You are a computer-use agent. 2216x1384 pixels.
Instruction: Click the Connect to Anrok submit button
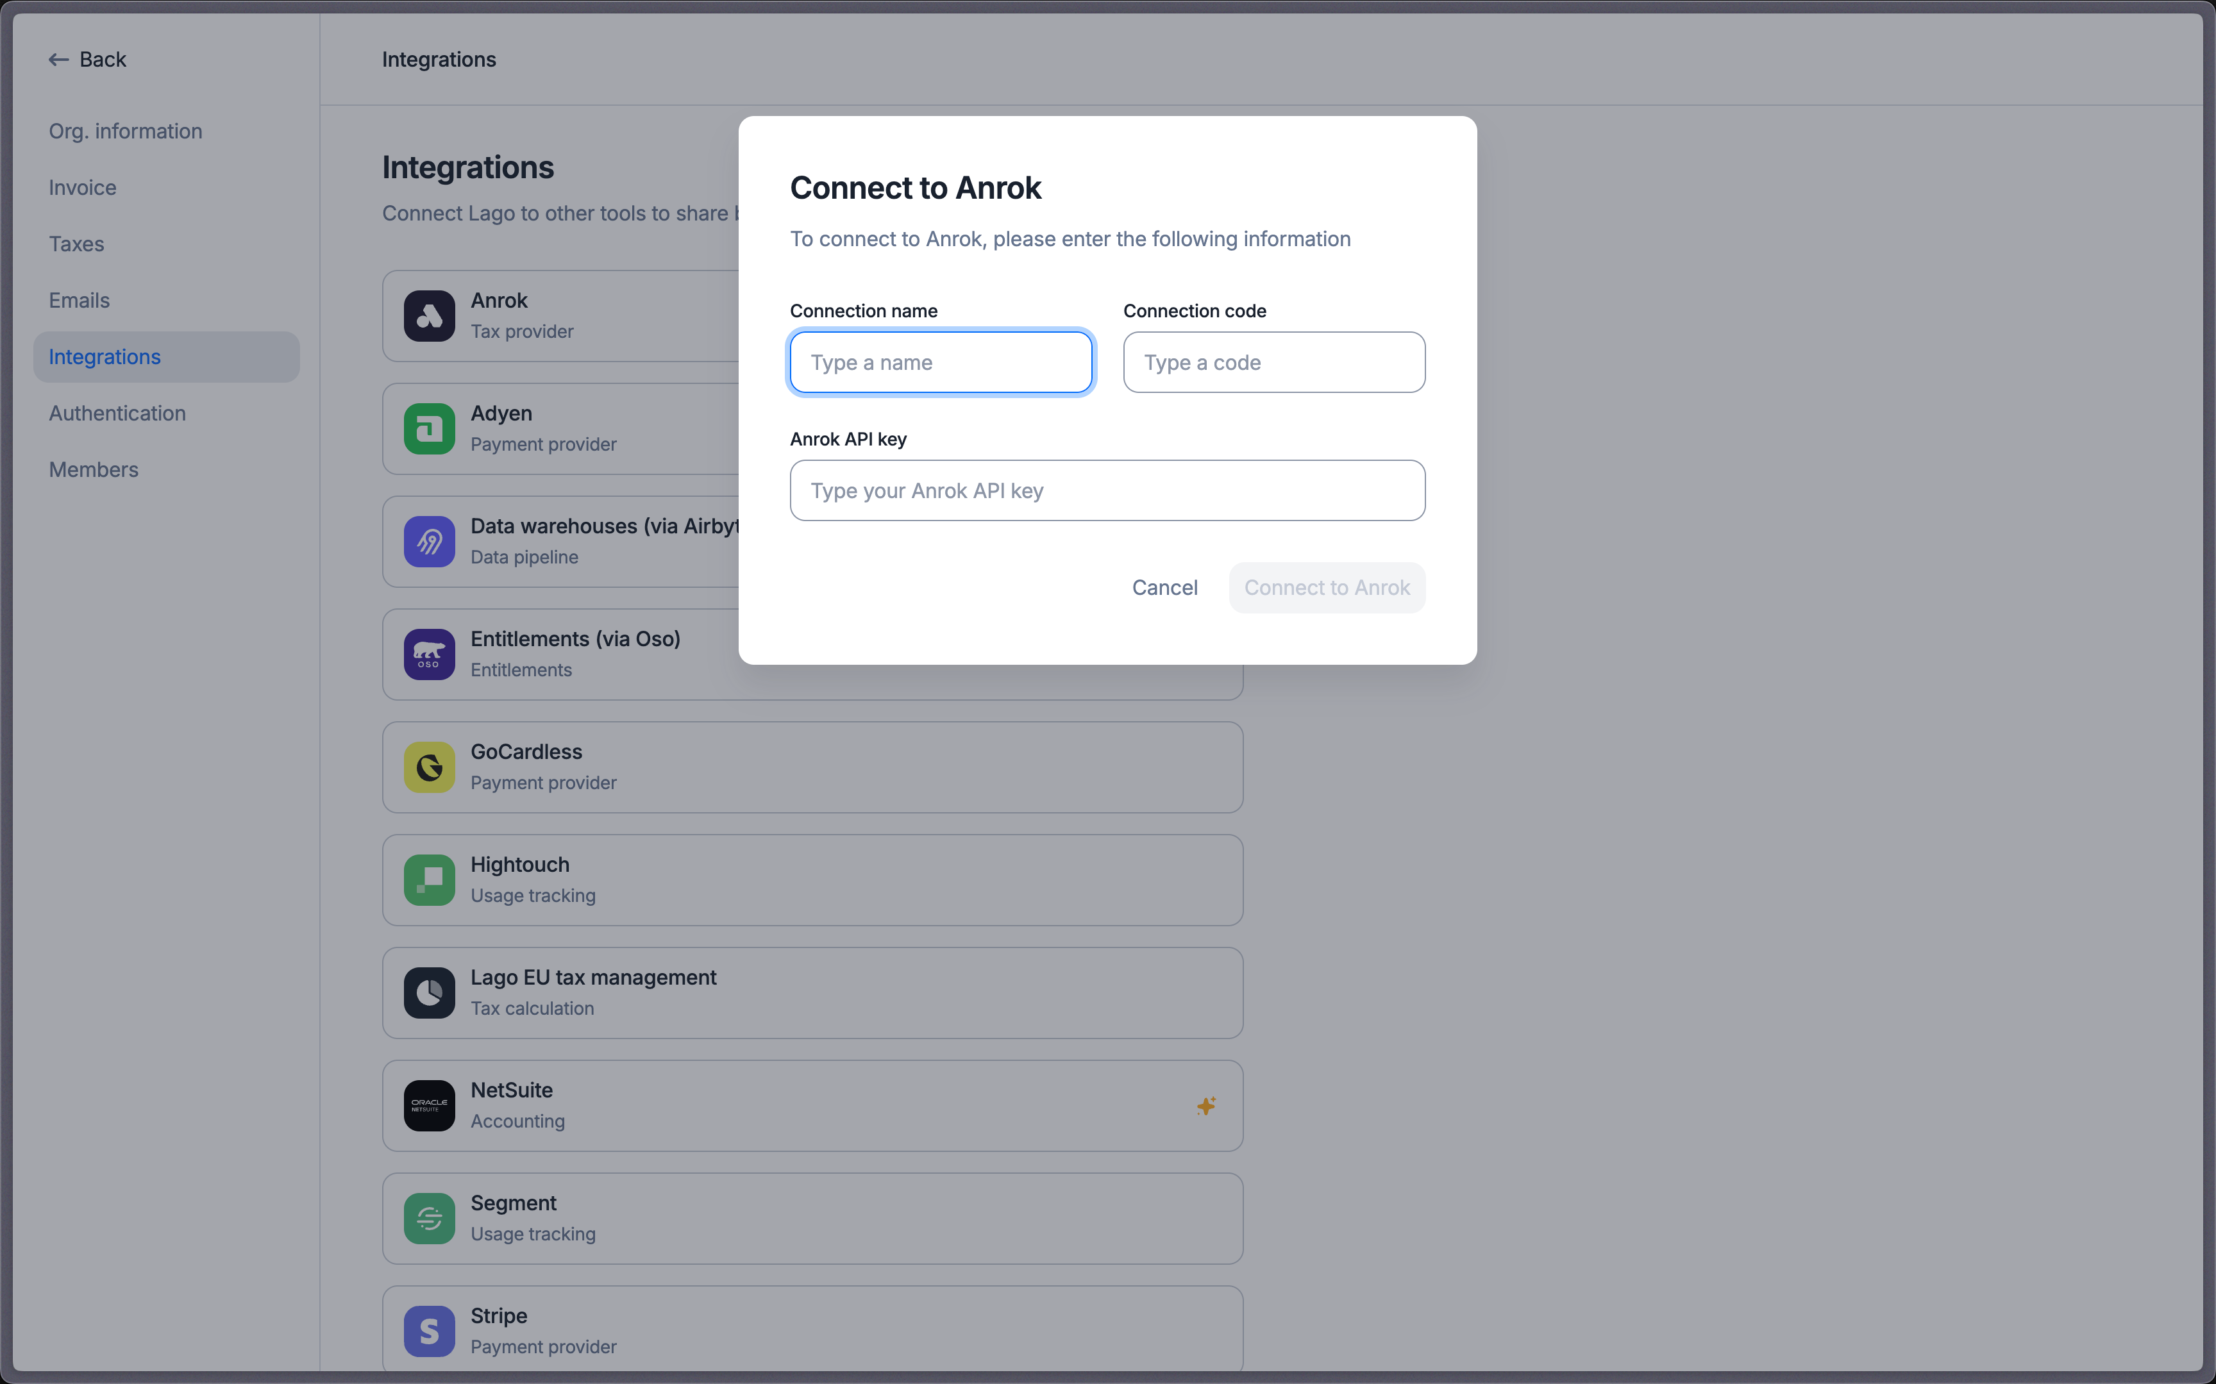point(1326,588)
